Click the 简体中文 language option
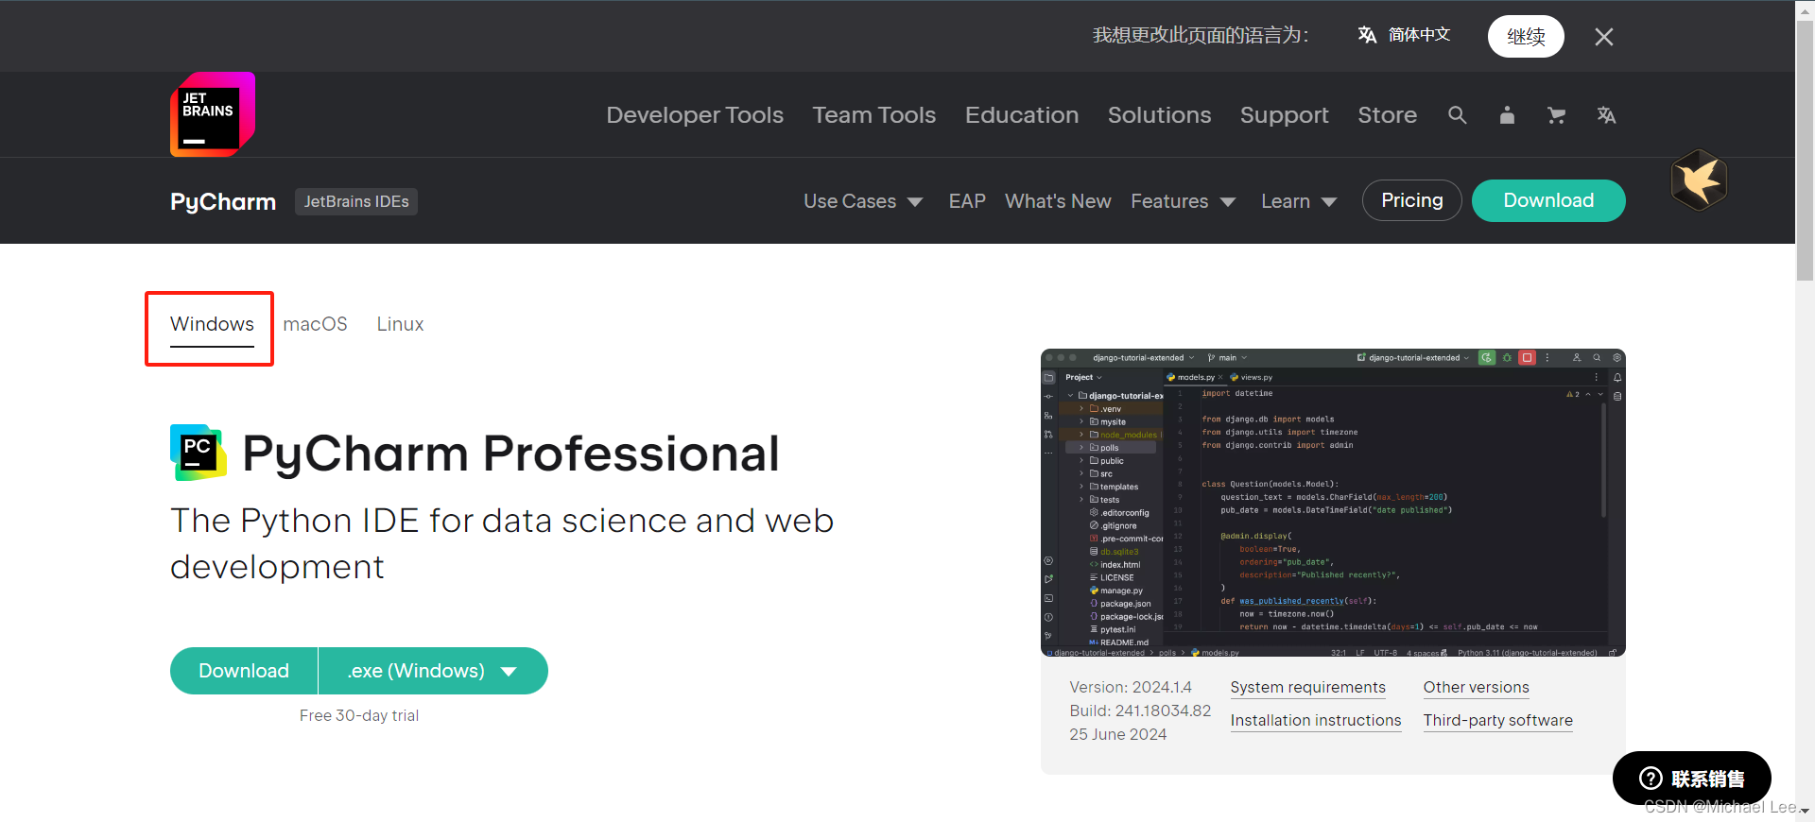Viewport: 1815px width, 822px height. 1419,35
